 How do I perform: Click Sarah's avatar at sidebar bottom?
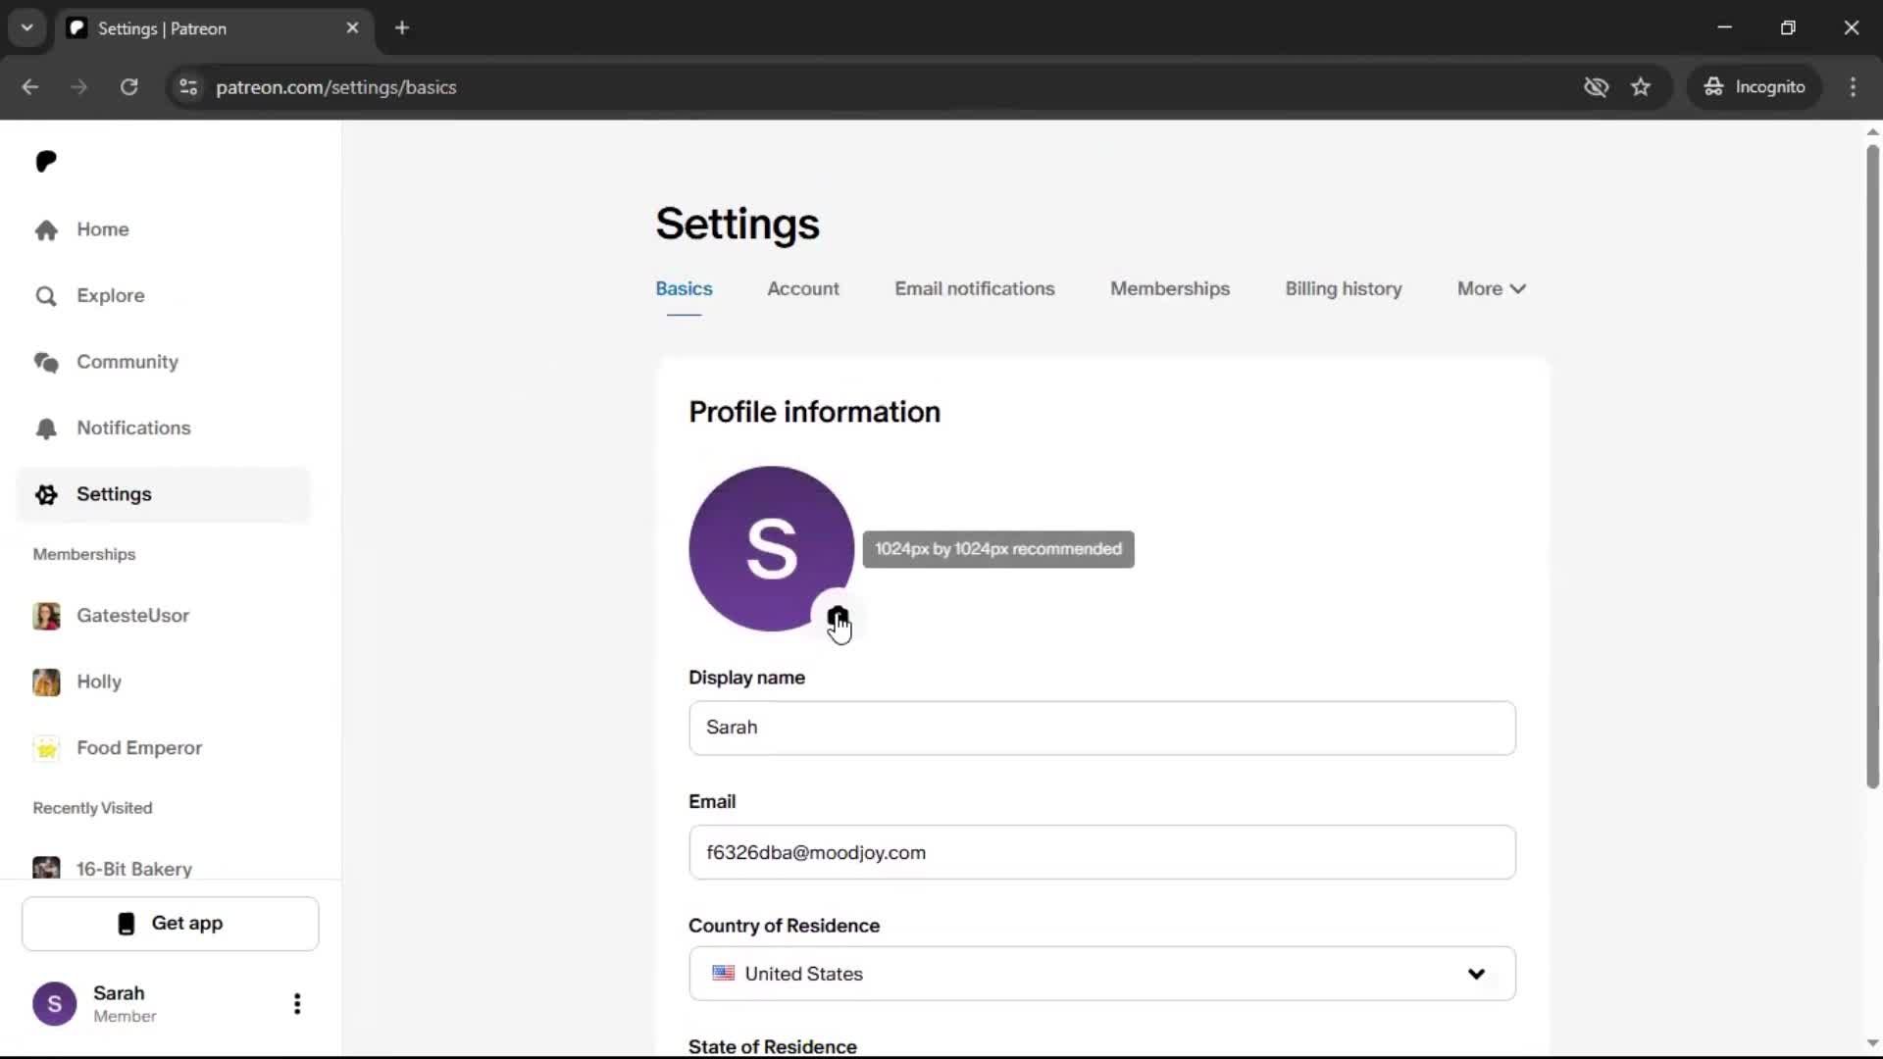click(55, 1004)
